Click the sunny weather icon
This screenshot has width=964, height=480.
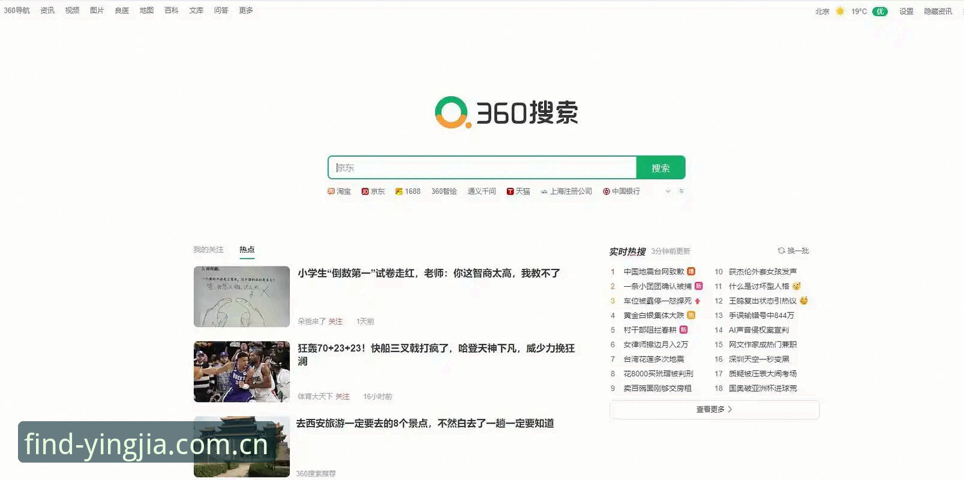click(840, 11)
